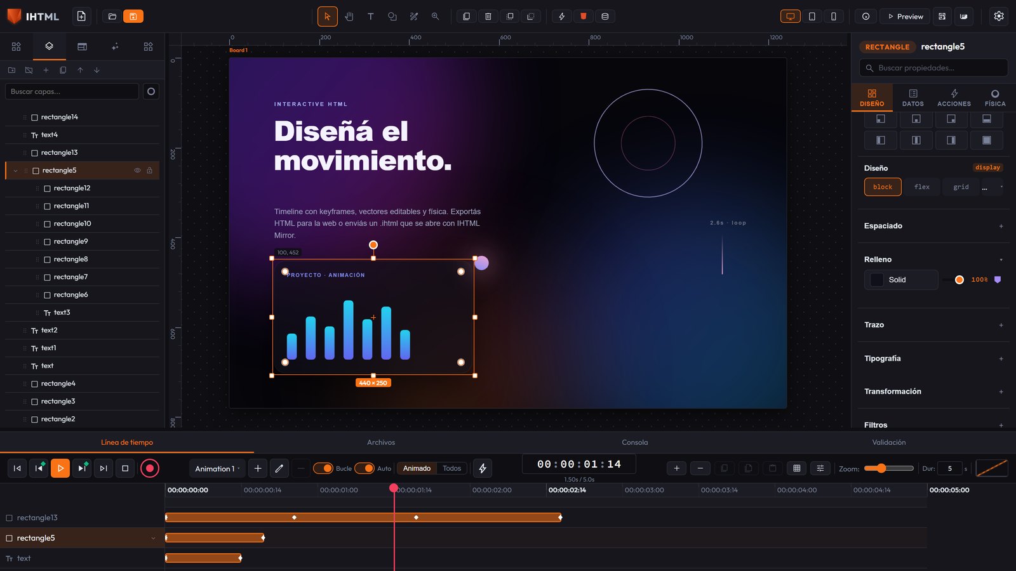This screenshot has height=571, width=1016.
Task: Switch to desktop viewport icon
Action: point(791,16)
